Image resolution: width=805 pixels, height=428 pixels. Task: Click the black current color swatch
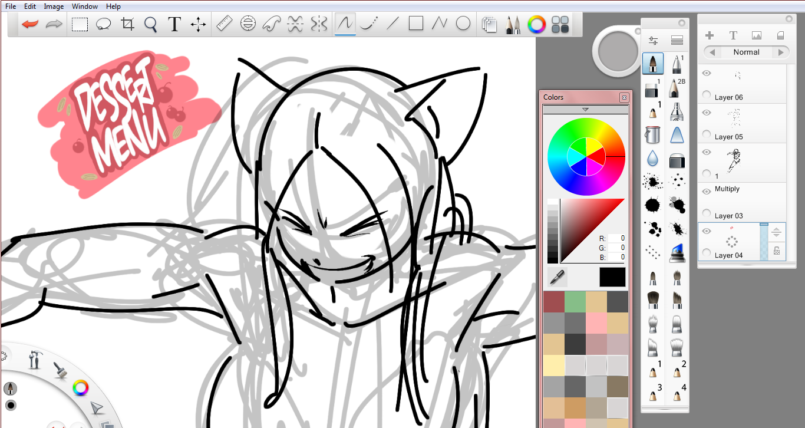[612, 277]
